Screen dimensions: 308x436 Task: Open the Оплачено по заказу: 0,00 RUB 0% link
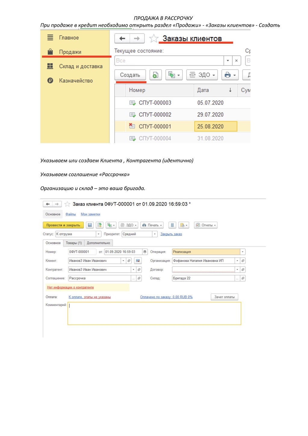coord(166,297)
